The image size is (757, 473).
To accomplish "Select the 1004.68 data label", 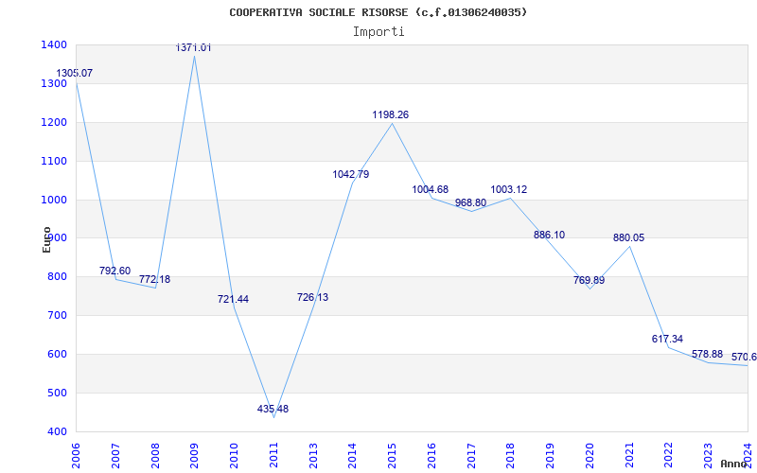I will tap(431, 189).
